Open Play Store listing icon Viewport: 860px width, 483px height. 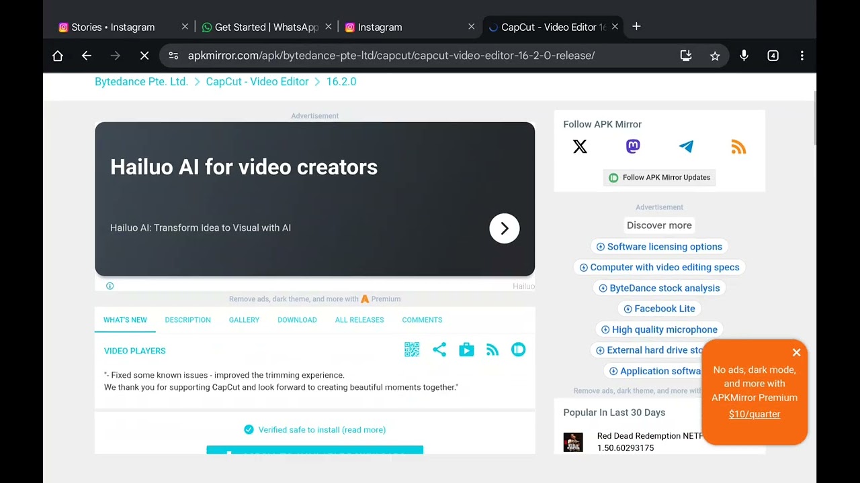(x=466, y=350)
